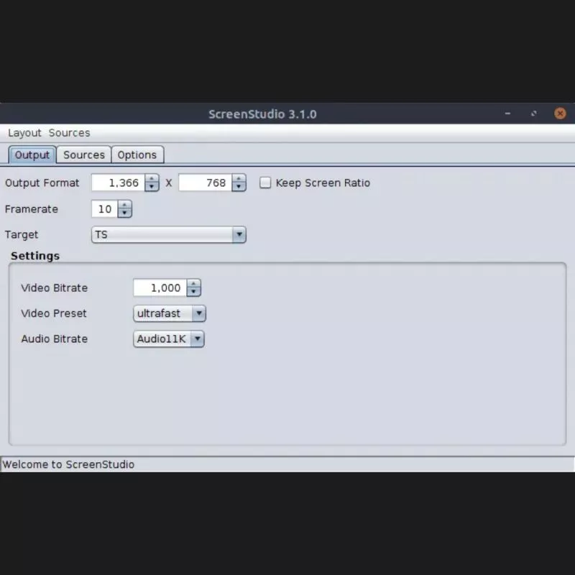Switch to the Sources tab
Viewport: 575px width, 575px height.
(x=83, y=155)
